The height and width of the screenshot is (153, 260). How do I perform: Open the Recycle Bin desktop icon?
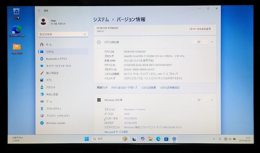click(x=16, y=13)
